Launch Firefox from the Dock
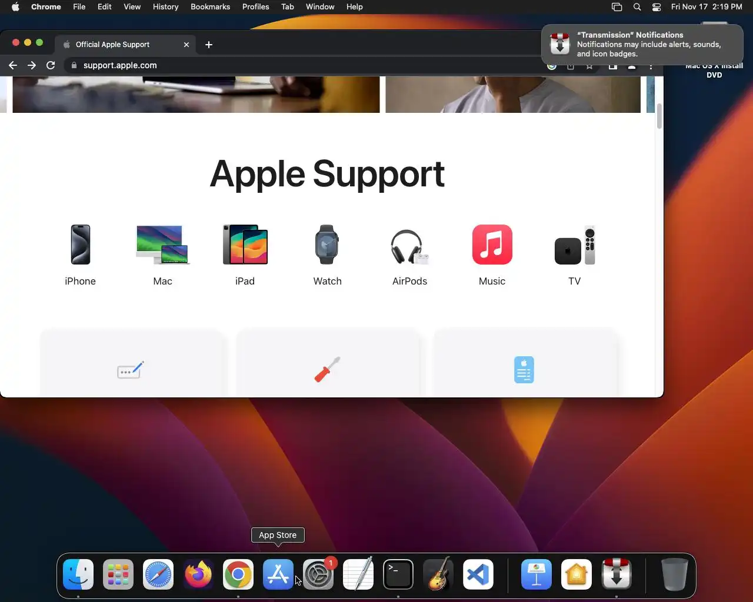753x602 pixels. coord(198,574)
